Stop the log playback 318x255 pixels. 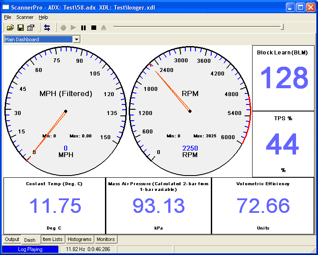(94, 28)
